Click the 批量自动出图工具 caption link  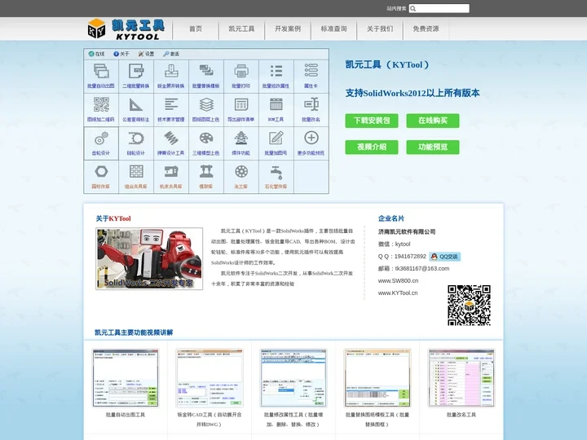(126, 415)
